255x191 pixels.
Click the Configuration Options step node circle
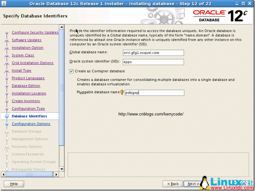(x=7, y=124)
